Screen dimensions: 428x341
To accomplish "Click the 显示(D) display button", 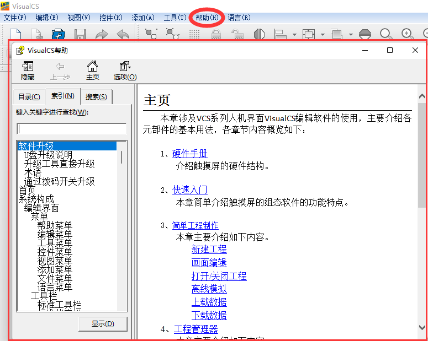I will coord(103,324).
